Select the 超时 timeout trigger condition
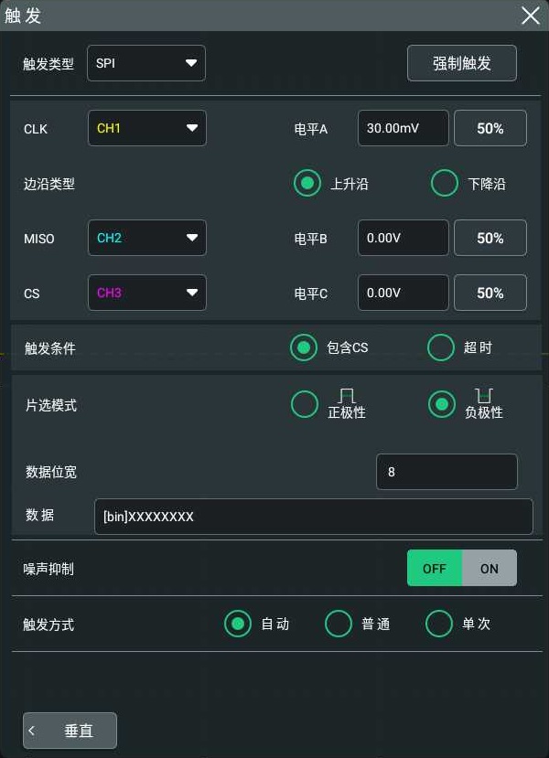The image size is (549, 758). pyautogui.click(x=441, y=347)
